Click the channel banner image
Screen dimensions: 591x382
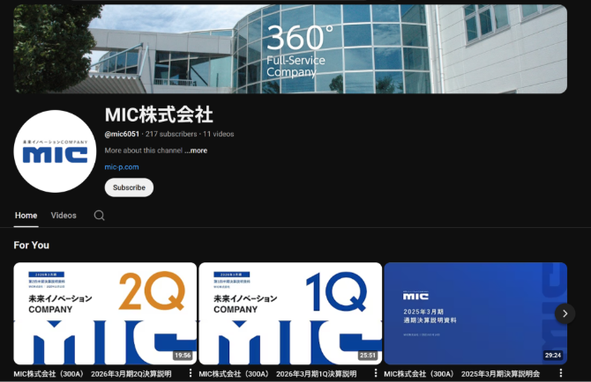click(x=290, y=49)
